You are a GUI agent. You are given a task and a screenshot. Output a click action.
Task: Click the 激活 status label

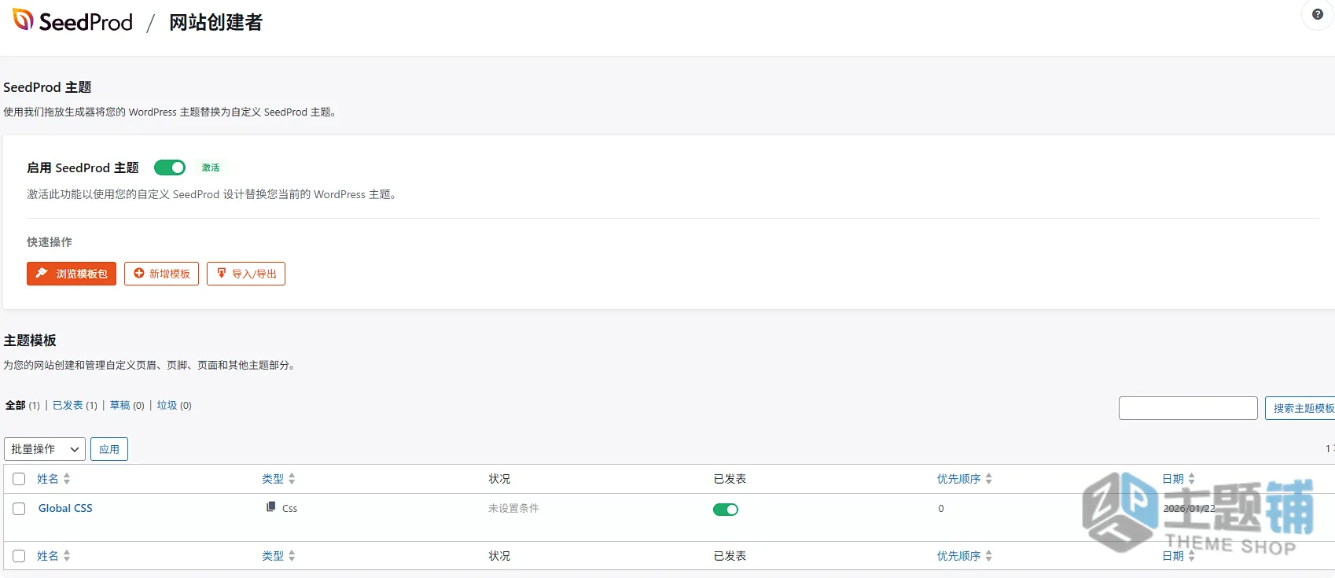click(211, 168)
